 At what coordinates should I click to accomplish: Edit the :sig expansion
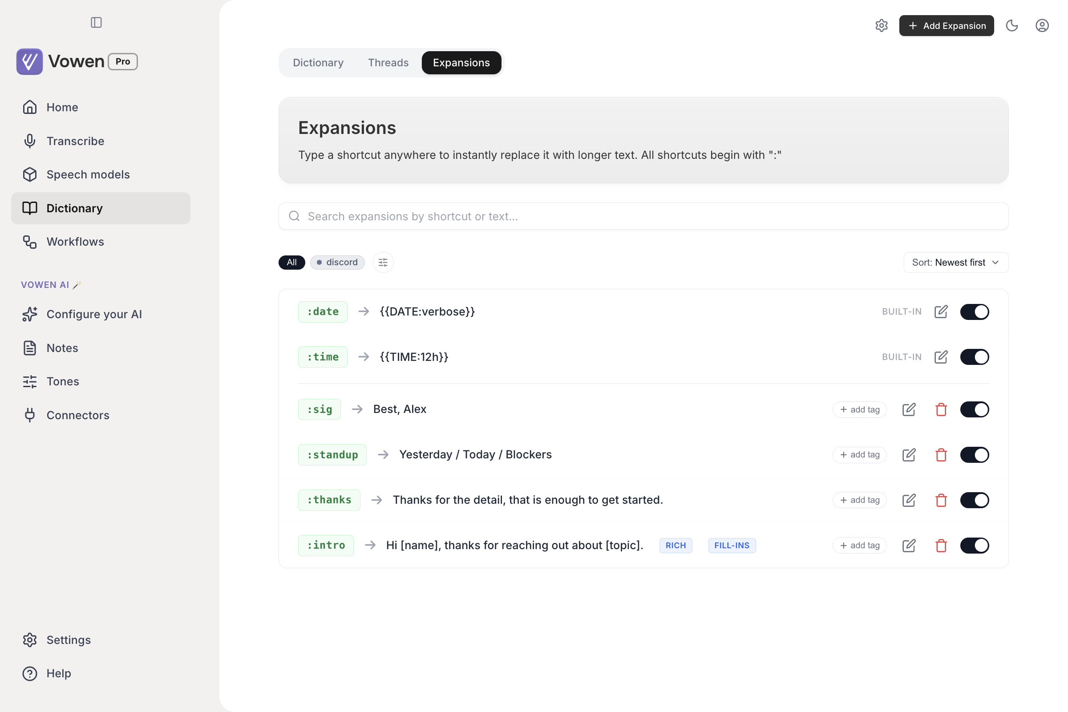click(x=909, y=409)
